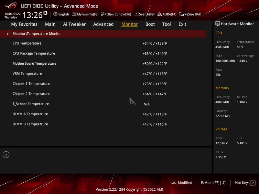Click Last Modified
Image resolution: width=259 pixels, height=194 pixels.
tap(181, 183)
